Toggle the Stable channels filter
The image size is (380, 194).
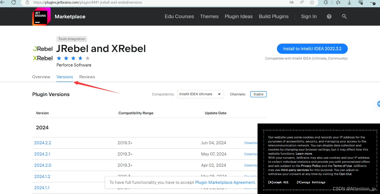point(258,94)
